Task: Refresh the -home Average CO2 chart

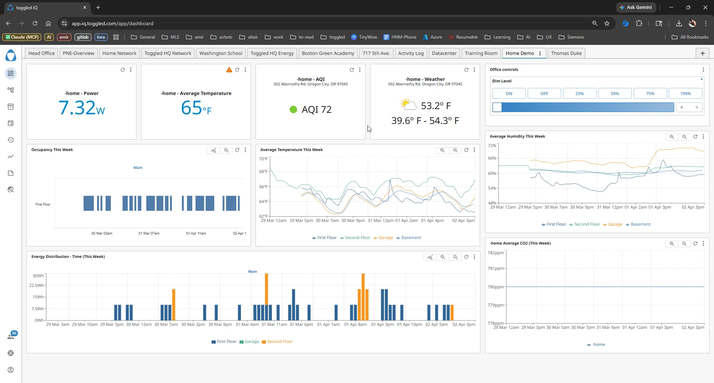Action: click(695, 244)
